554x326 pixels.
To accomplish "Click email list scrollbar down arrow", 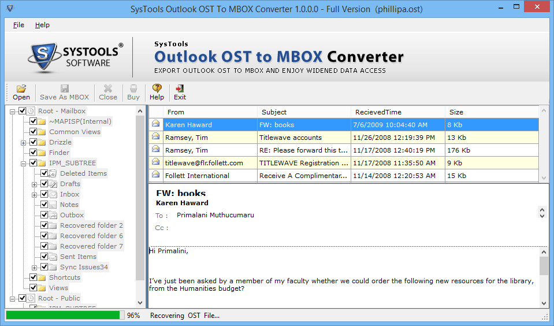I will point(544,178).
